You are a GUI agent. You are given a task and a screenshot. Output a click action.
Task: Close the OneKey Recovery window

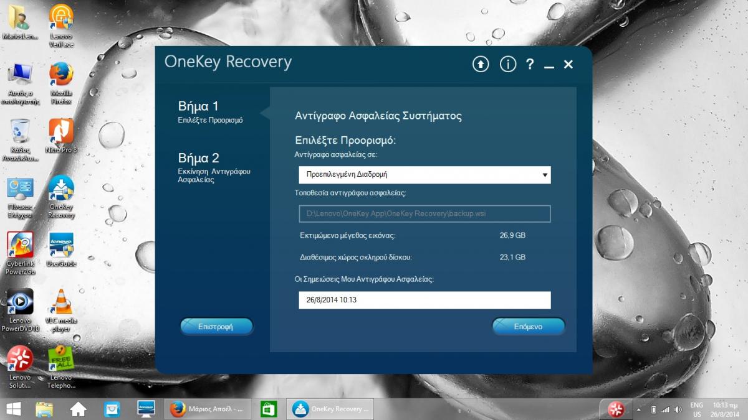pos(568,64)
